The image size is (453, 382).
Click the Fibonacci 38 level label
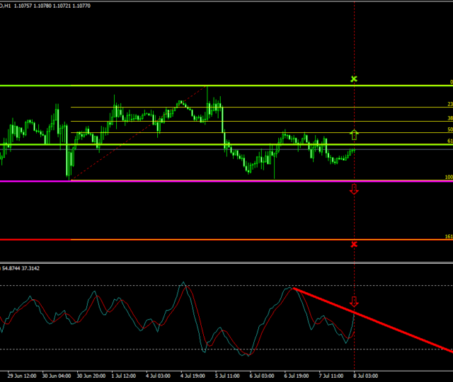(x=449, y=118)
